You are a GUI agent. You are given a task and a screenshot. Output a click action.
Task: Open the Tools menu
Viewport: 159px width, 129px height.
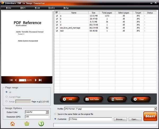click(51, 8)
